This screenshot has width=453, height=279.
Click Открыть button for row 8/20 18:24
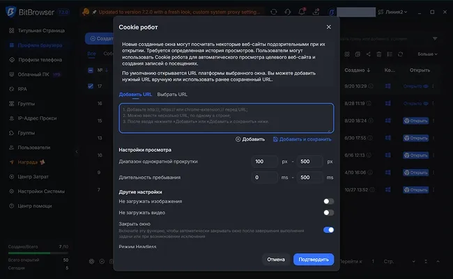coord(416,121)
